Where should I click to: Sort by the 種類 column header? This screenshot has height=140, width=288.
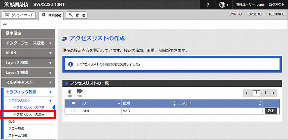pyautogui.click(x=149, y=104)
